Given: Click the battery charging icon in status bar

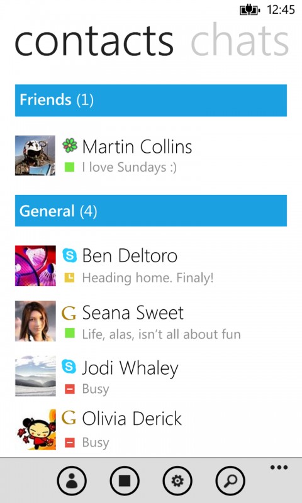Looking at the screenshot, I should pos(250,10).
